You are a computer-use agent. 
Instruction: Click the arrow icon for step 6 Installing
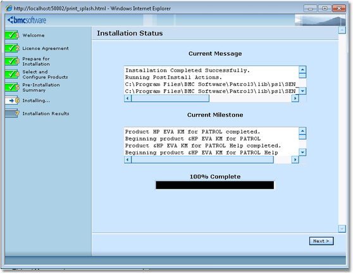point(12,101)
